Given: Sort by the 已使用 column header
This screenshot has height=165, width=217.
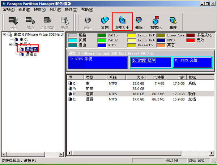Looking at the screenshot, I should (156, 77).
